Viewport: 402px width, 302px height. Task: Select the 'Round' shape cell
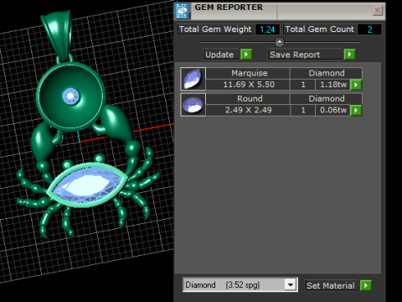click(248, 99)
